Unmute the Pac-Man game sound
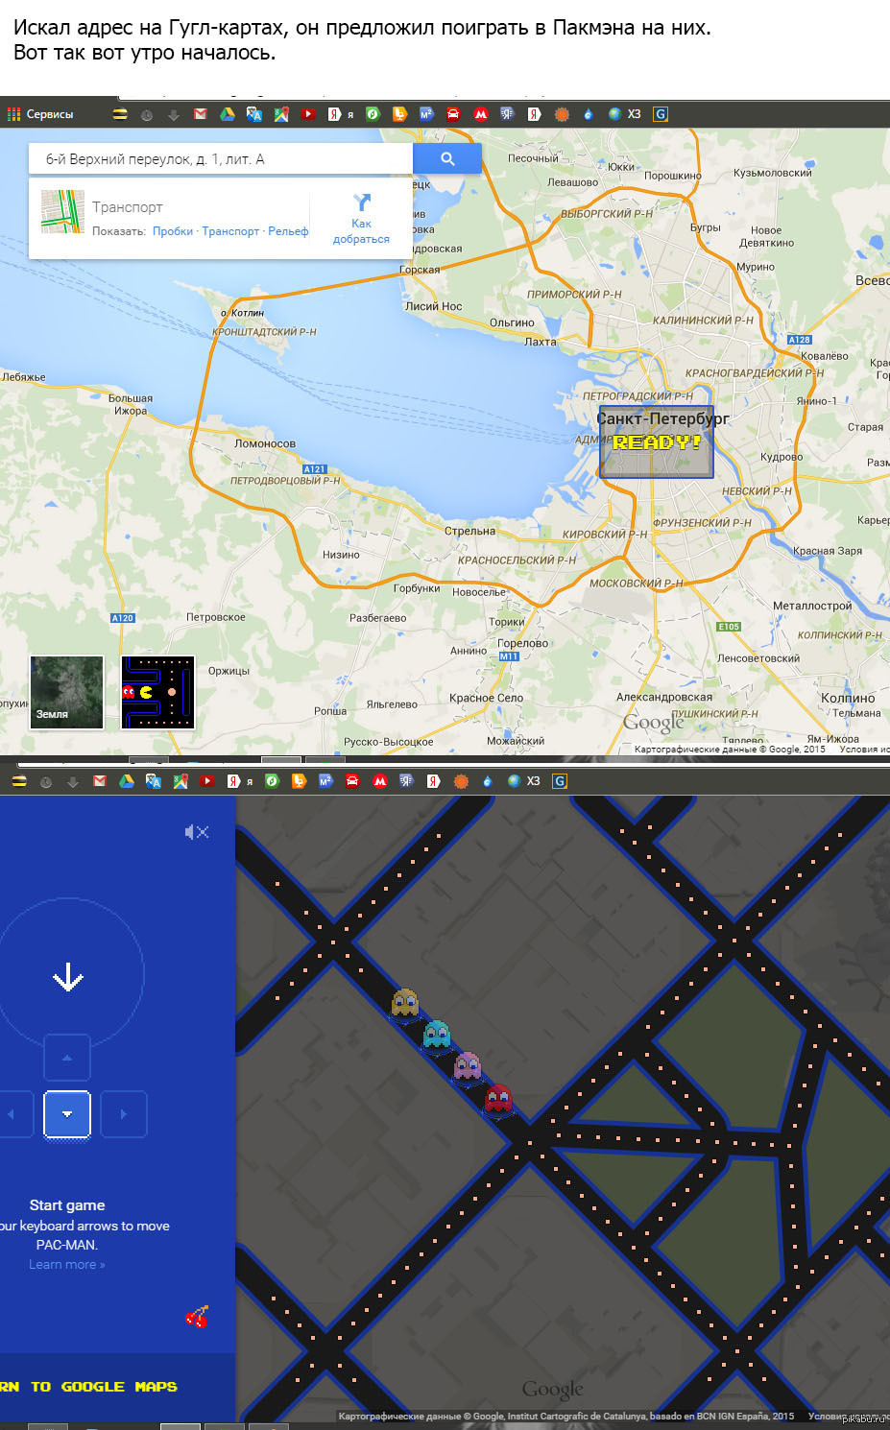Image resolution: width=890 pixels, height=1430 pixels. [196, 832]
